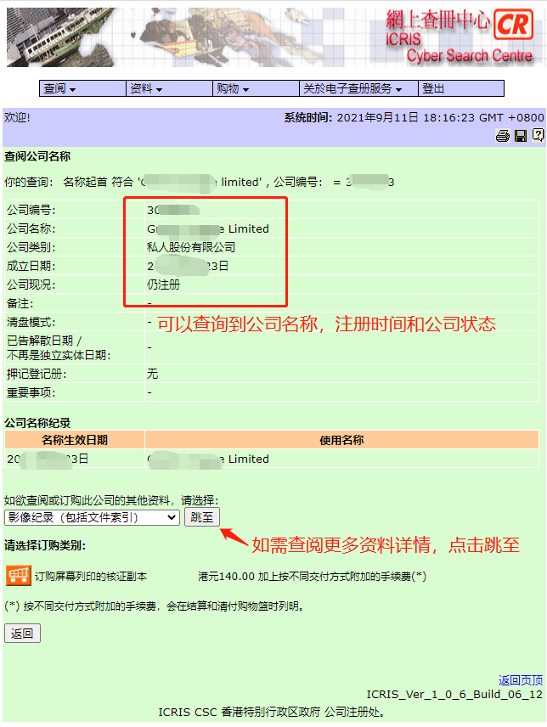The width and height of the screenshot is (547, 727).
Task: Follow the 返回页顶 link
Action: pos(521,680)
